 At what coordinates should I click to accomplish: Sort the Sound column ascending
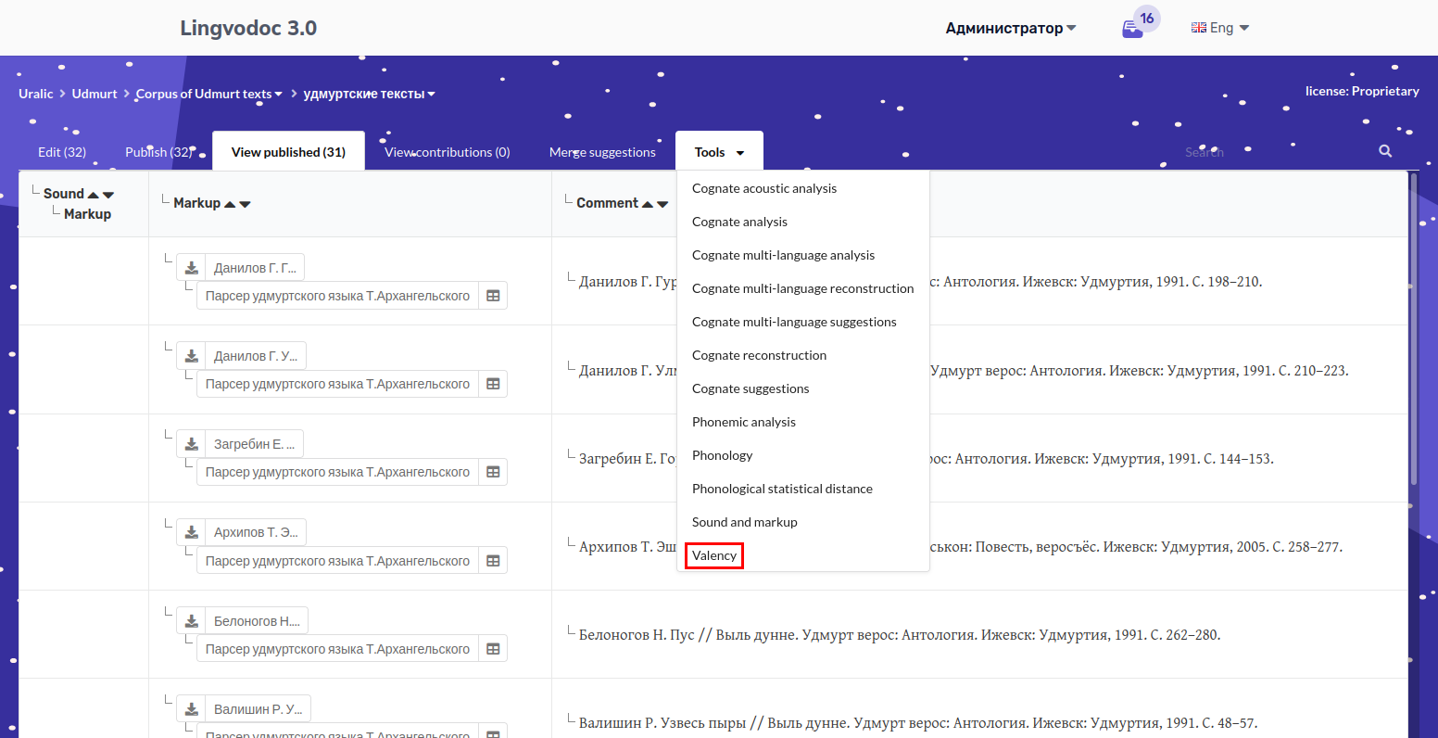(x=93, y=194)
